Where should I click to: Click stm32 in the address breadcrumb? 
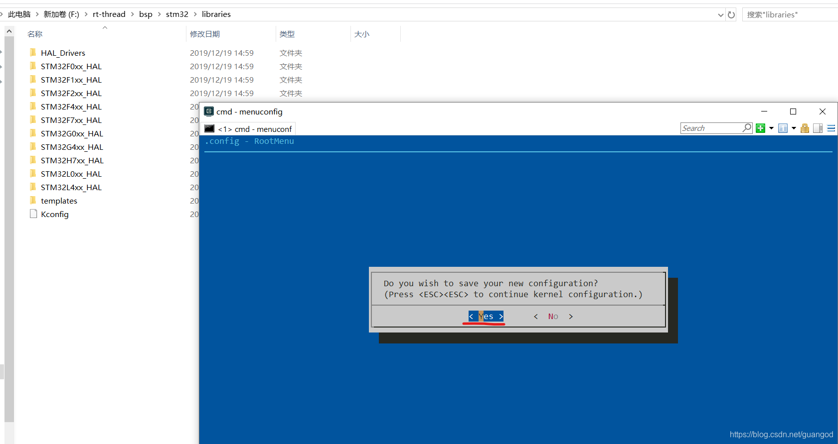point(177,14)
